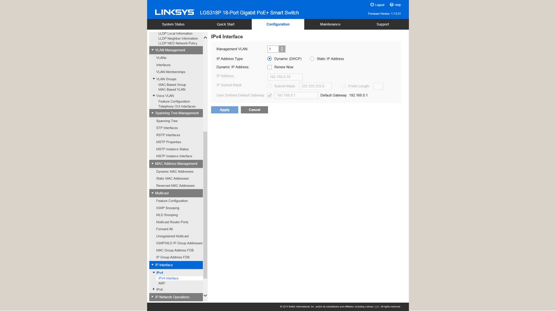The image size is (556, 311).
Task: Open IP Group Address FDB
Action: click(173, 258)
